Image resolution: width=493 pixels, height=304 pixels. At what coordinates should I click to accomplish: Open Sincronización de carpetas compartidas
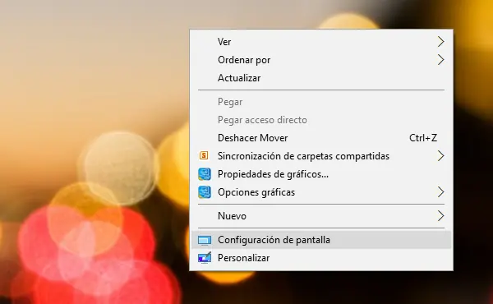pyautogui.click(x=321, y=156)
